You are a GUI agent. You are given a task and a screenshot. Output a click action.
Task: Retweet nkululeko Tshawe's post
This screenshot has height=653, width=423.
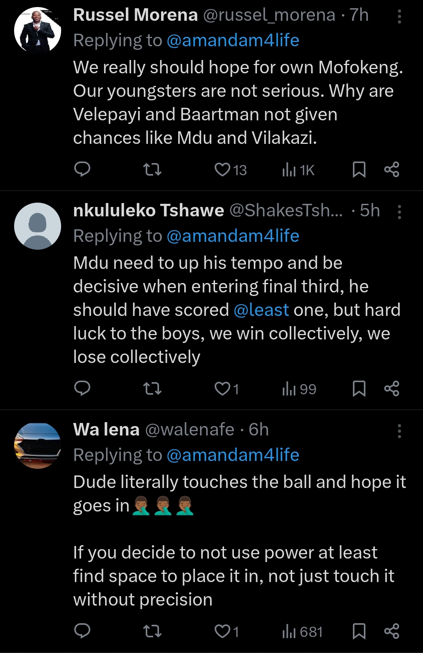point(152,388)
